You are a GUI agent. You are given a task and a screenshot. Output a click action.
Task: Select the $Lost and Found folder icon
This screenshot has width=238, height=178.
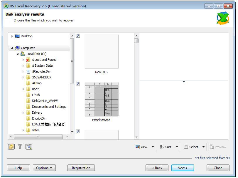pyautogui.click(x=28, y=60)
